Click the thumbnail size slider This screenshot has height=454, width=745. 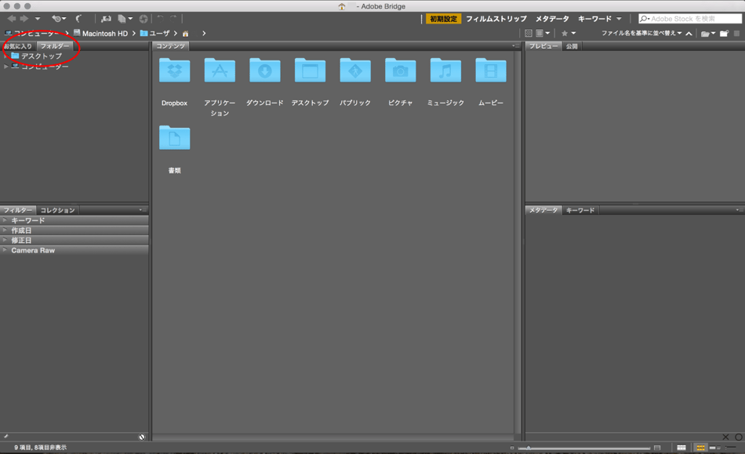pyautogui.click(x=588, y=448)
